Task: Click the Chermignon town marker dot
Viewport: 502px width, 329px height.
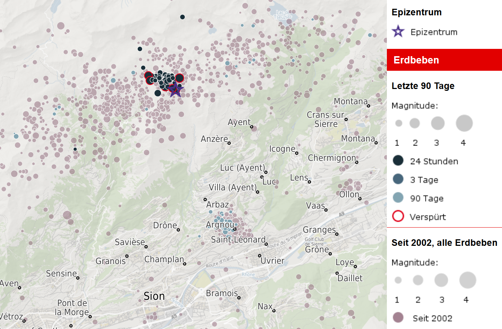Action: coord(357,162)
